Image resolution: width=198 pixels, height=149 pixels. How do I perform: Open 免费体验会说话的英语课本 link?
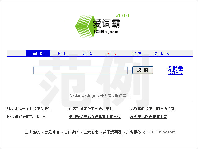coord(153,109)
